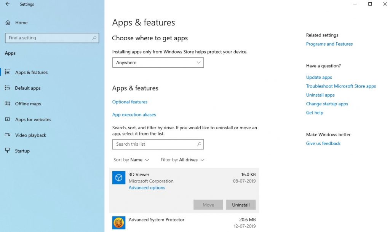The image size is (390, 232).
Task: Click the Apps for websites icon
Action: pos(8,119)
